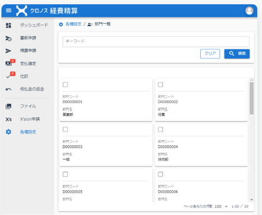Click the 精算申請 paper plane icon

tap(8, 51)
